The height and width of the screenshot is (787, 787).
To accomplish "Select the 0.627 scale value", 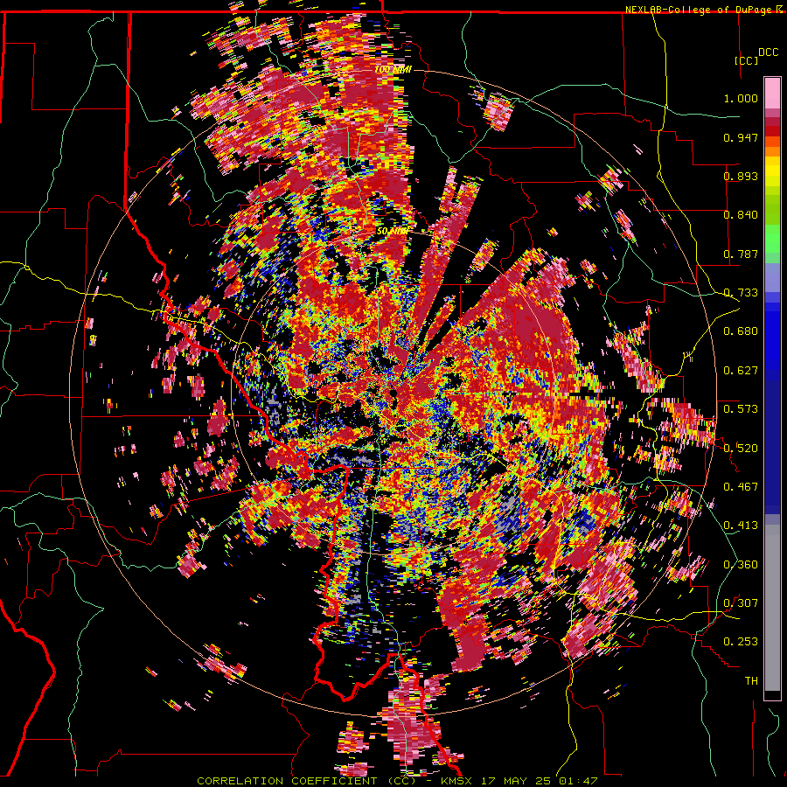I will coord(741,371).
